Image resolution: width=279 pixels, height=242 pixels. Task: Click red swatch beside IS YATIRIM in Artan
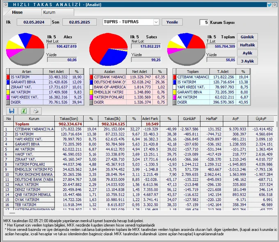[x=8, y=77]
